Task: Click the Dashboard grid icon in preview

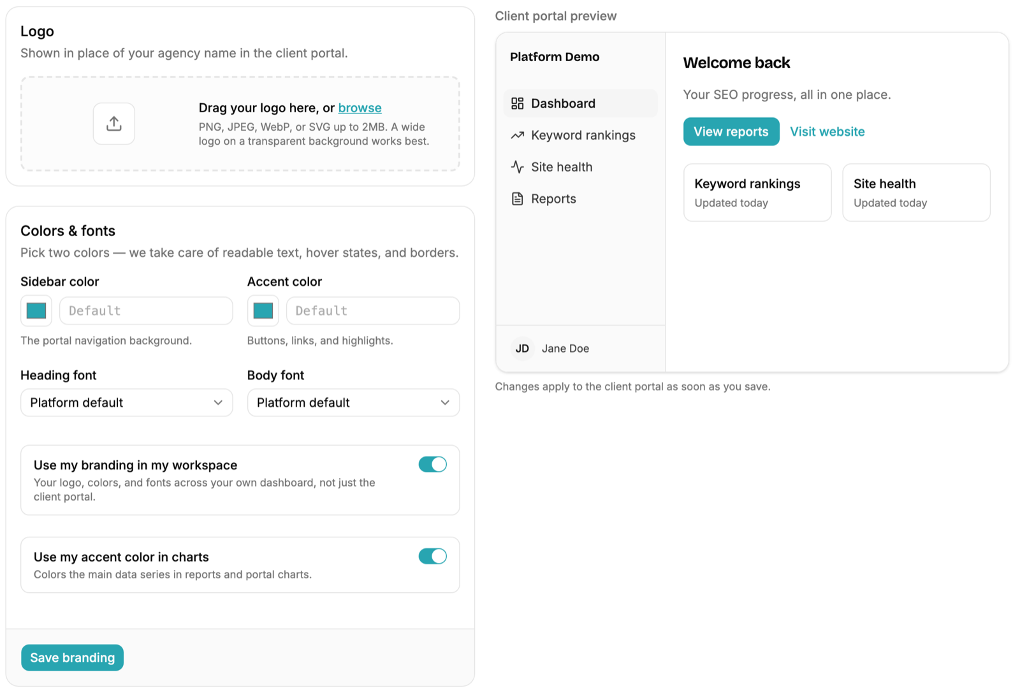Action: pyautogui.click(x=518, y=103)
